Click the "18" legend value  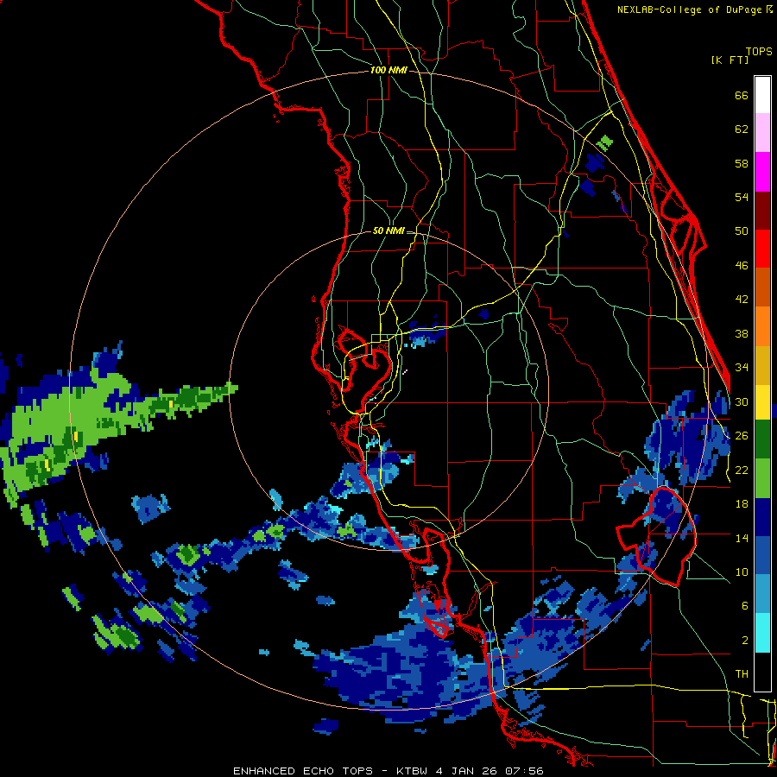tap(742, 504)
